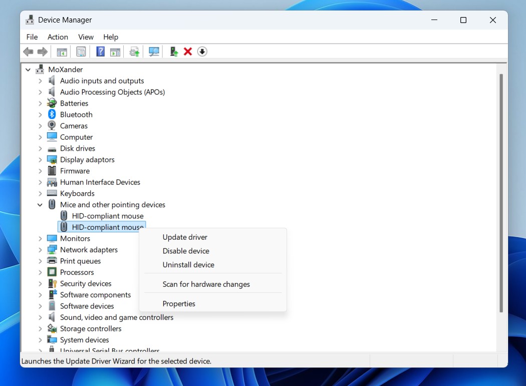The image size is (526, 386).
Task: Click the Bluetooth category icon
Action: point(52,115)
